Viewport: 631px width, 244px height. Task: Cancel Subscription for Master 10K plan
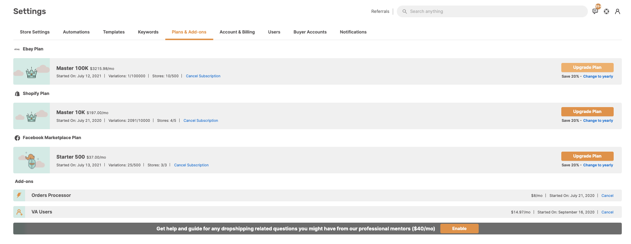(x=201, y=121)
